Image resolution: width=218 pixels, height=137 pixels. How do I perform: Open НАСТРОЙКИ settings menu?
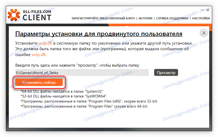click(201, 18)
